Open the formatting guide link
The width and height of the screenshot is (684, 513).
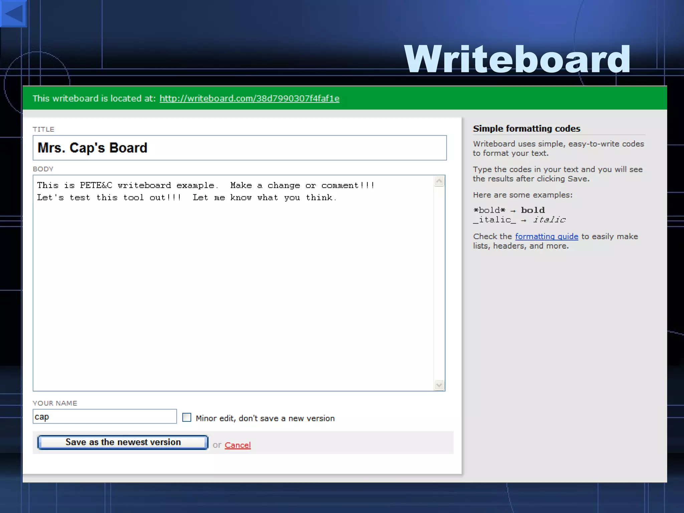pyautogui.click(x=546, y=236)
